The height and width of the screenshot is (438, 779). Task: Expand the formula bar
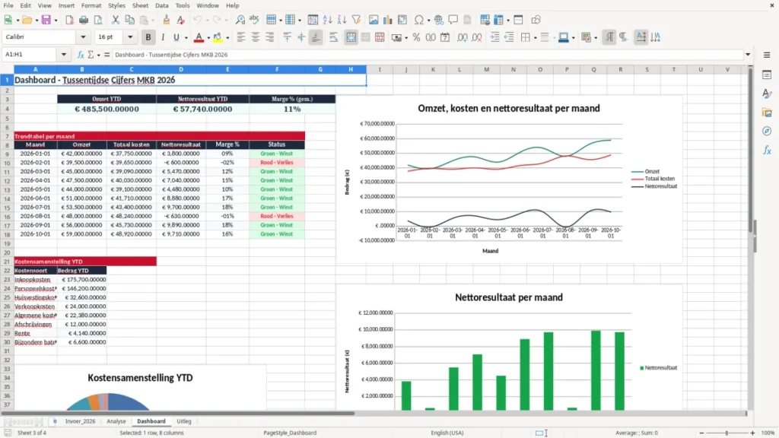pyautogui.click(x=748, y=55)
